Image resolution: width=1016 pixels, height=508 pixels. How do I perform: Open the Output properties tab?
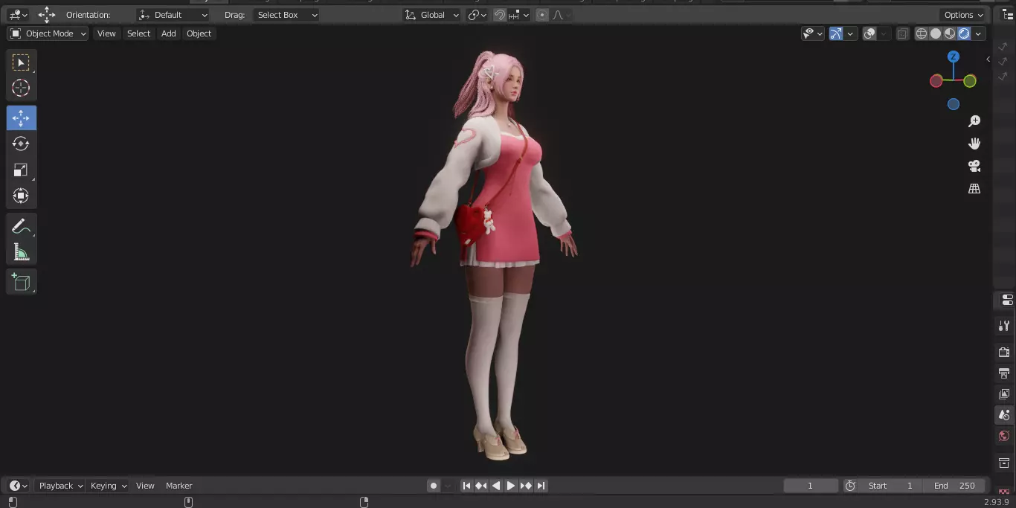click(1004, 373)
